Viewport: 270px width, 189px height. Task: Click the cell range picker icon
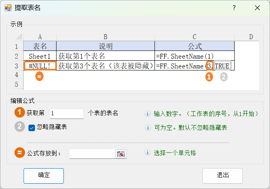(121, 154)
